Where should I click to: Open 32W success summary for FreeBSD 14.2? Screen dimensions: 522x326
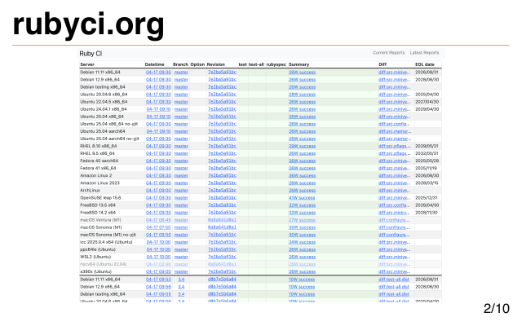302,213
